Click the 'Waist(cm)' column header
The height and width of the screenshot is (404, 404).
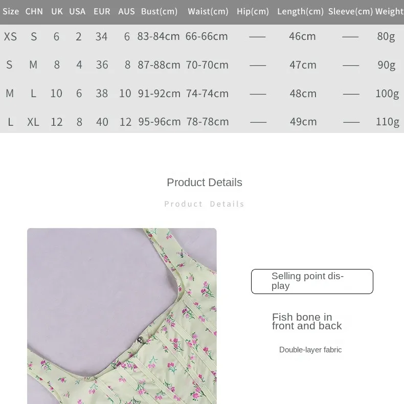(x=208, y=11)
